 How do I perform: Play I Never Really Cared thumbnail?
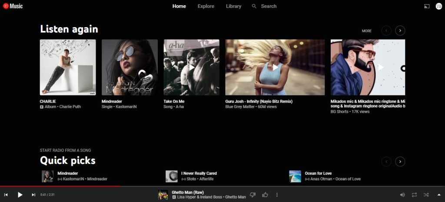pos(171,176)
